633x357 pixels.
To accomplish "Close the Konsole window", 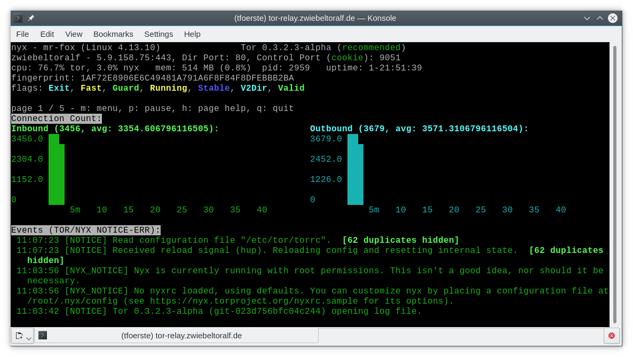I will (x=612, y=18).
